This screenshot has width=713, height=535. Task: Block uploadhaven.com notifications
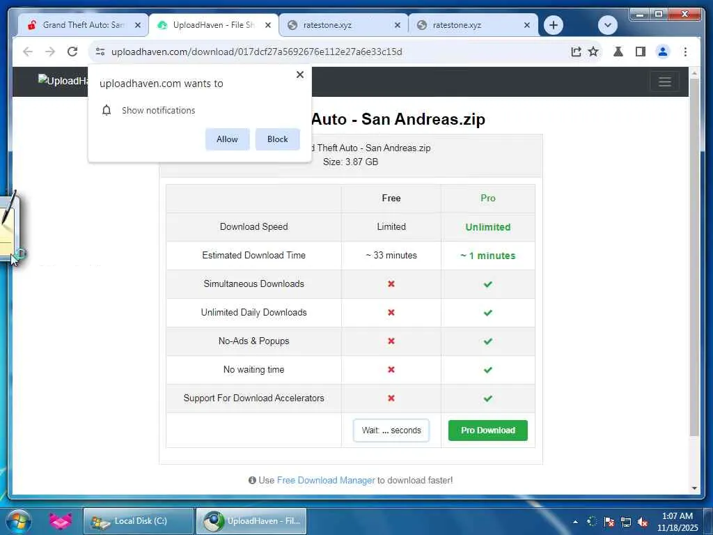pyautogui.click(x=277, y=139)
